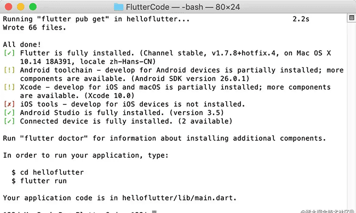
Task: Click the yellow warning marker beside Xcode line
Action: (9, 87)
